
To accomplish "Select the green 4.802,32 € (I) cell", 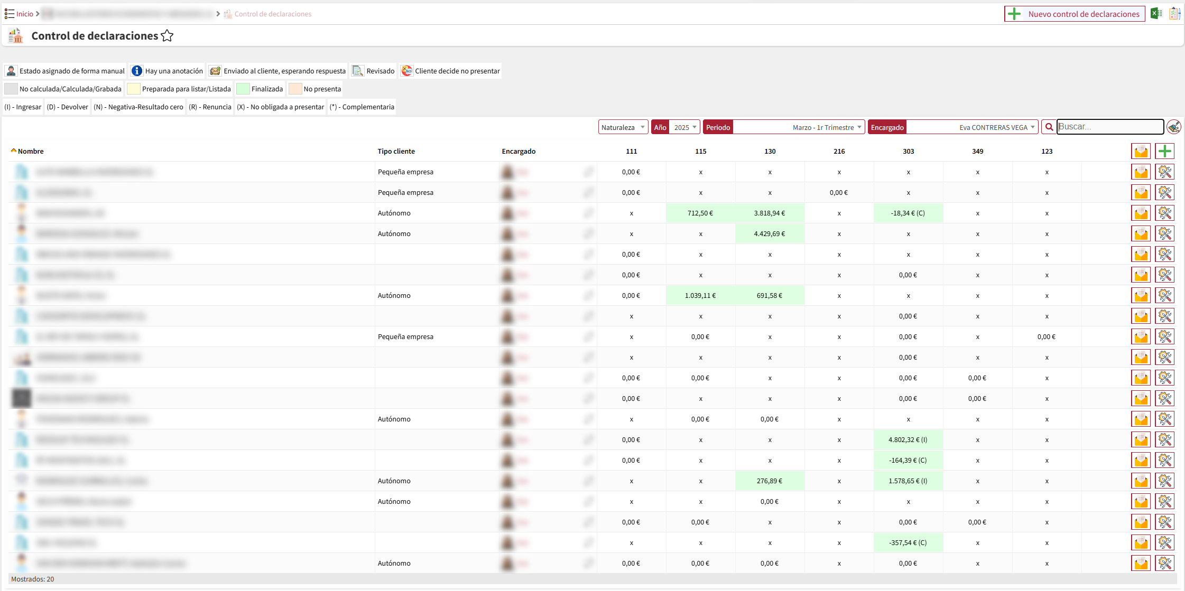I will [908, 439].
